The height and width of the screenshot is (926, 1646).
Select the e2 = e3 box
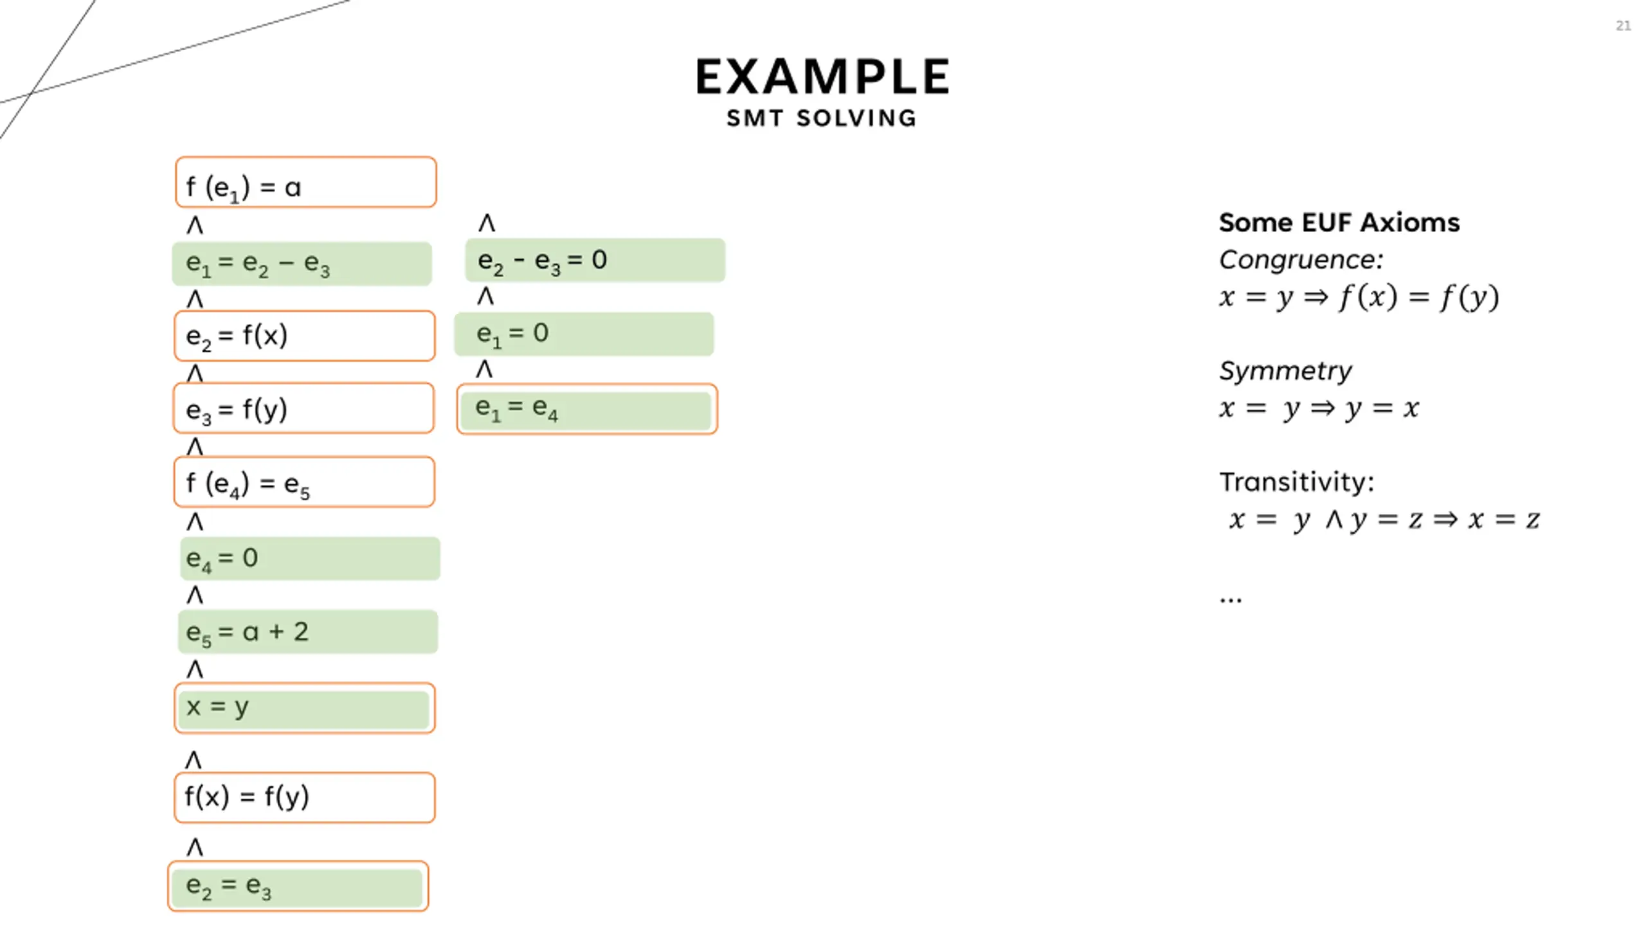pyautogui.click(x=298, y=886)
